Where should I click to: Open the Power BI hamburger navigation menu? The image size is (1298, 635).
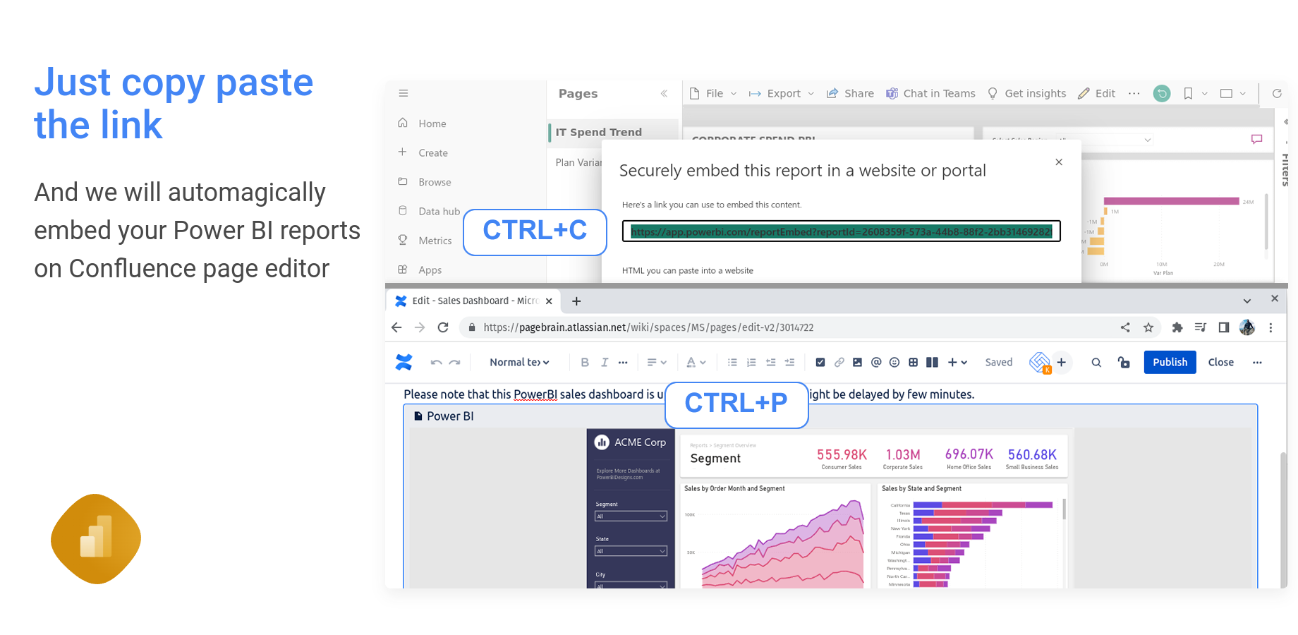click(x=404, y=93)
